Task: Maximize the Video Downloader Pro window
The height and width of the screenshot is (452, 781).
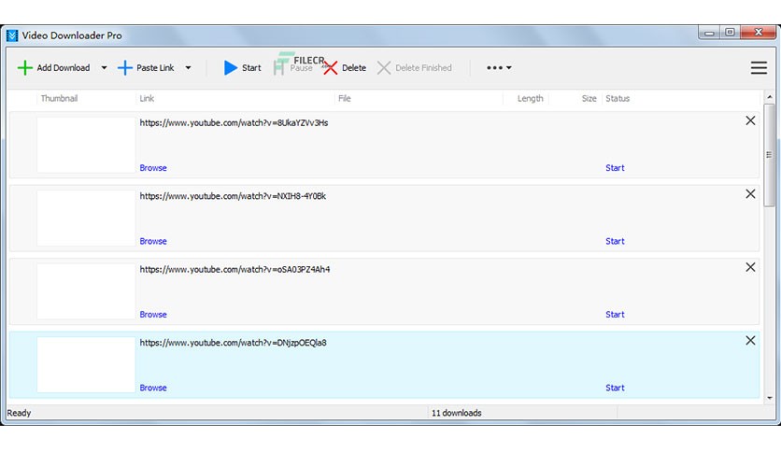Action: coord(730,33)
